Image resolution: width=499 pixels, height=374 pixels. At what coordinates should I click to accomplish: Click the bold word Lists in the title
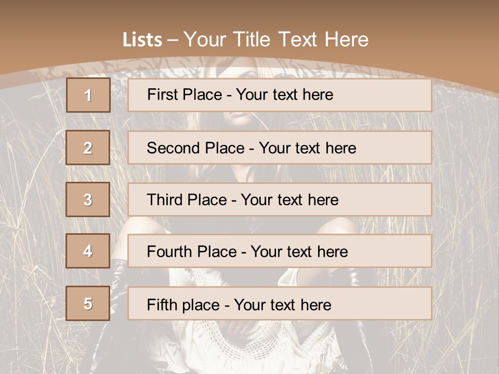click(x=142, y=39)
